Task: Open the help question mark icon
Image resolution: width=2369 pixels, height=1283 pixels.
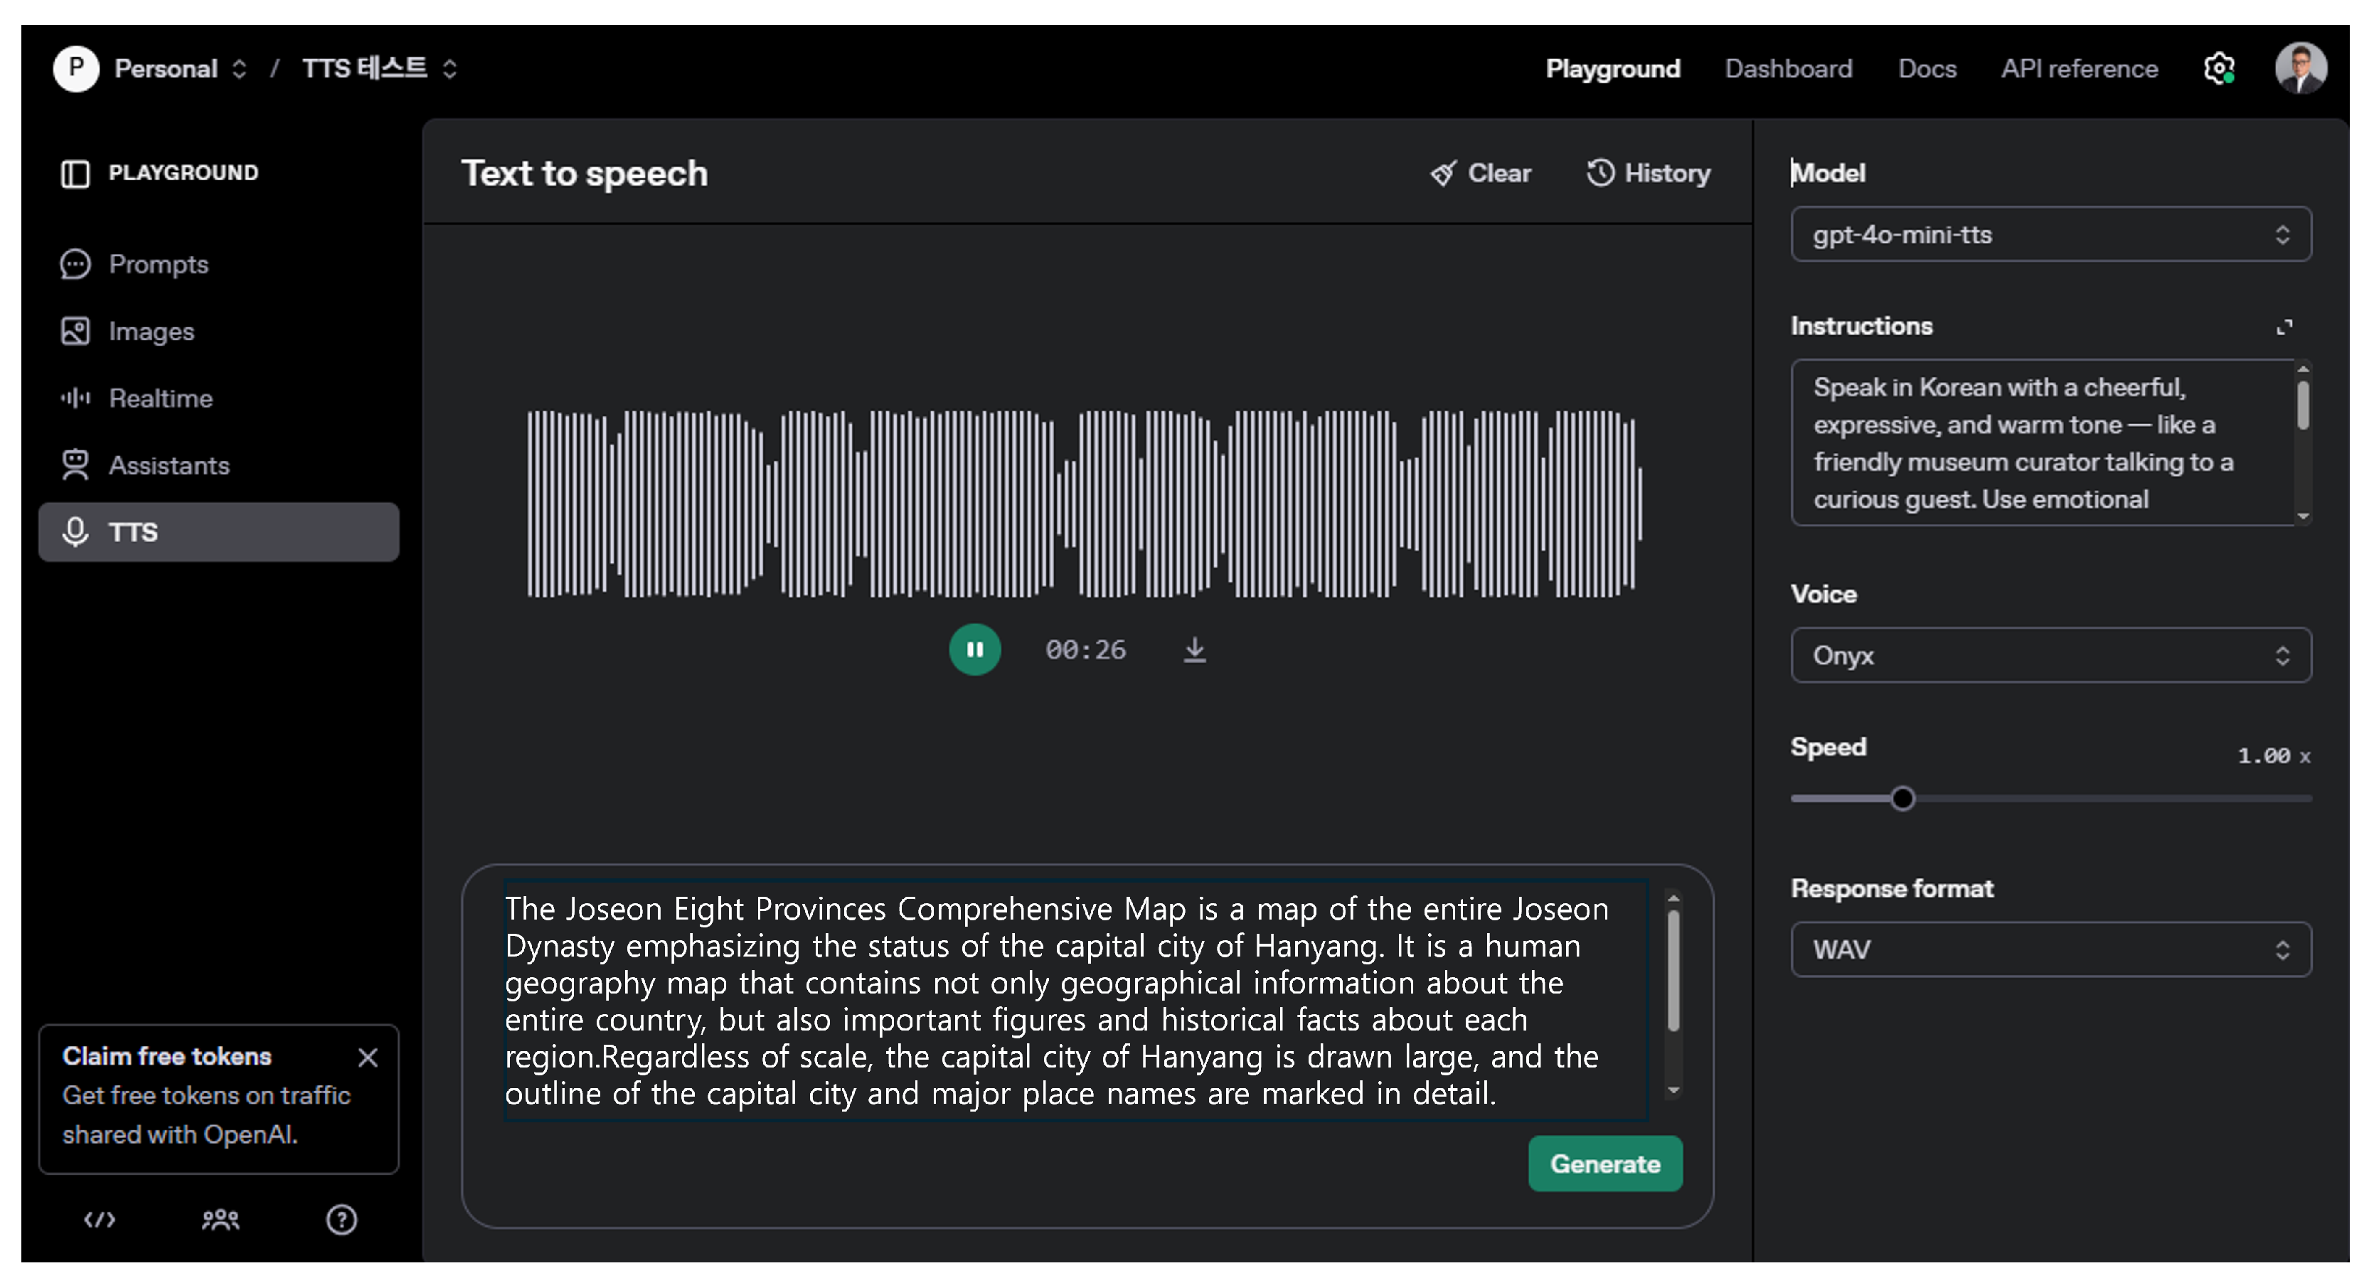Action: pos(341,1220)
